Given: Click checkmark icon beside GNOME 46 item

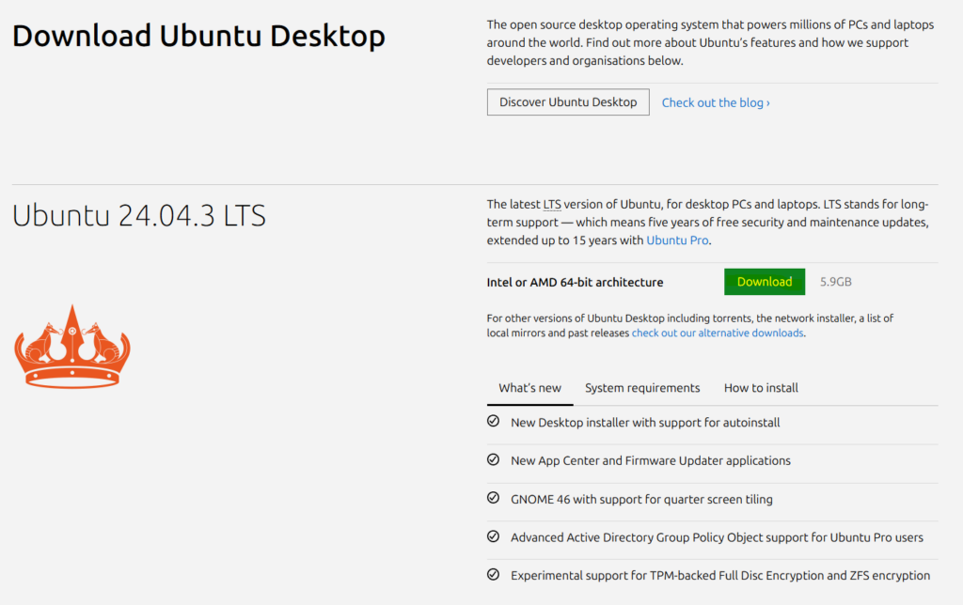Looking at the screenshot, I should [x=493, y=499].
